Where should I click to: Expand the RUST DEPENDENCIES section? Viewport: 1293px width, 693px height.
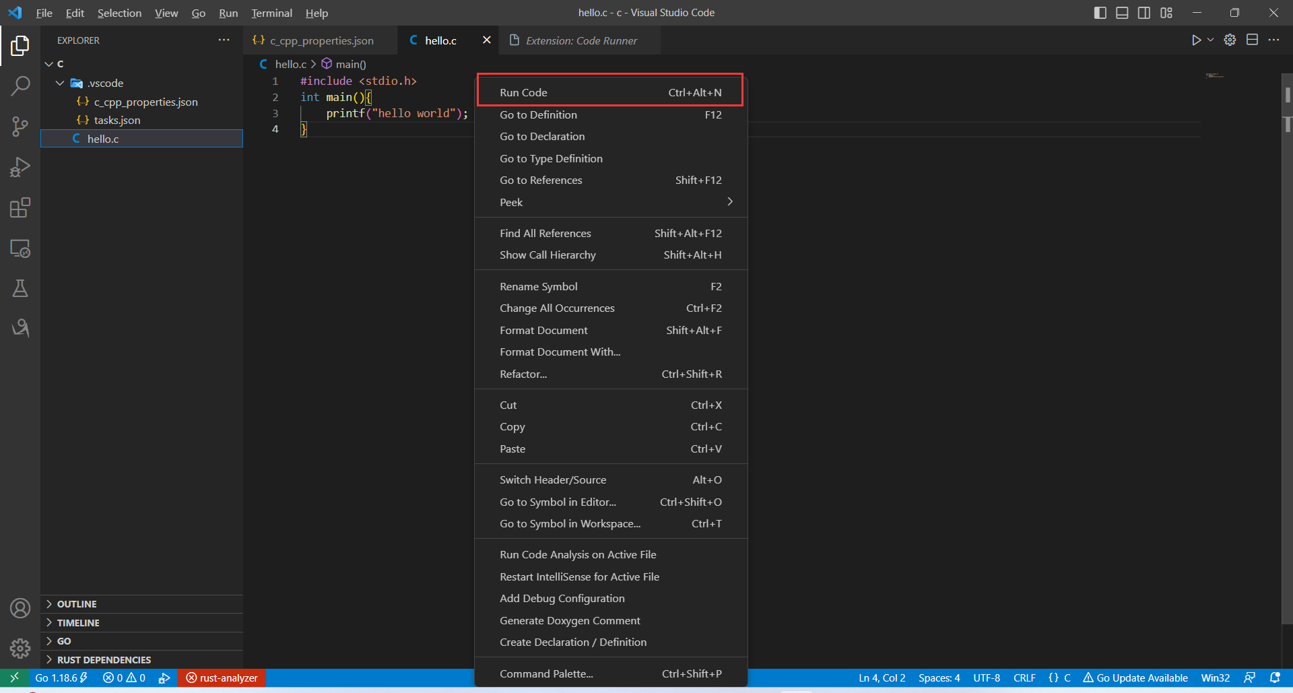(141, 660)
